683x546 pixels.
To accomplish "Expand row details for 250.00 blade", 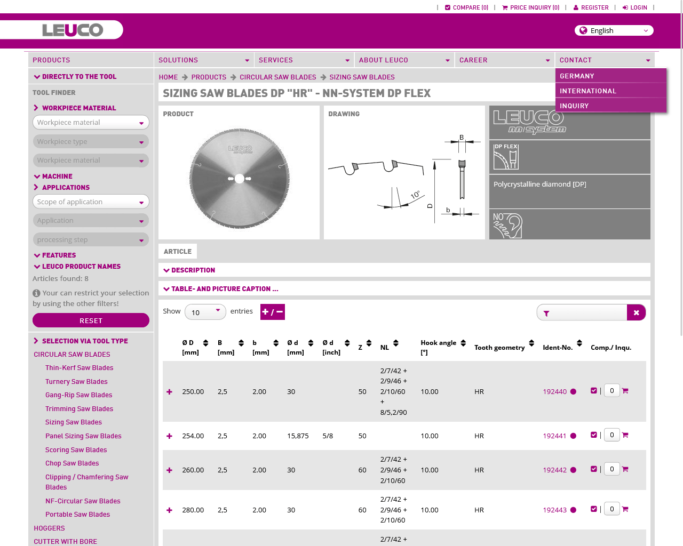I will tap(169, 392).
